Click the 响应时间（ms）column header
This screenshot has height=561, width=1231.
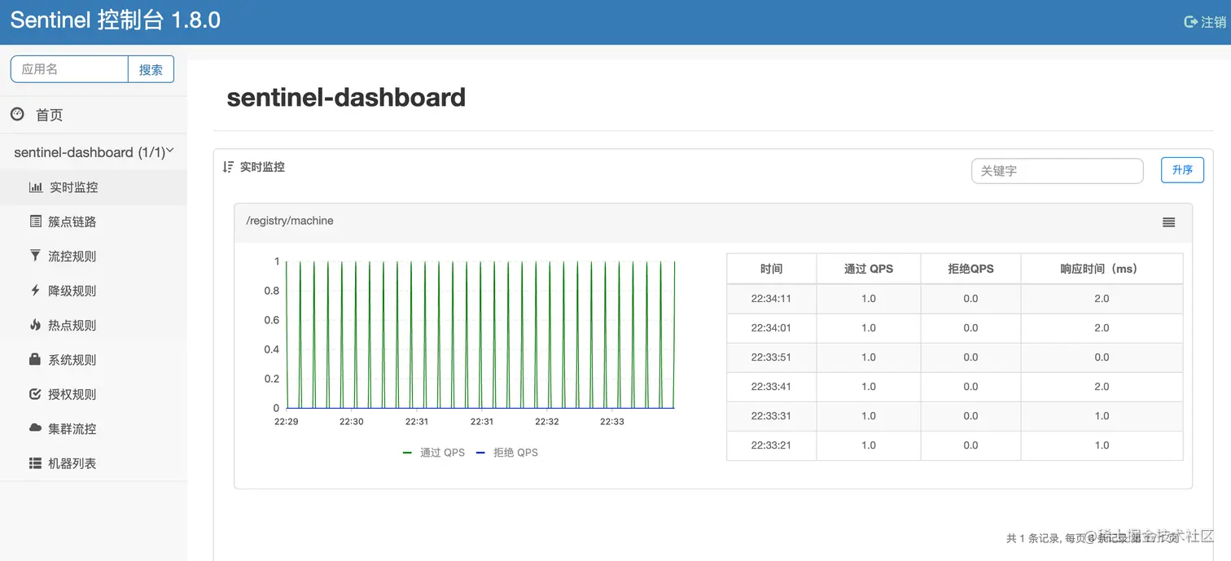click(x=1102, y=269)
